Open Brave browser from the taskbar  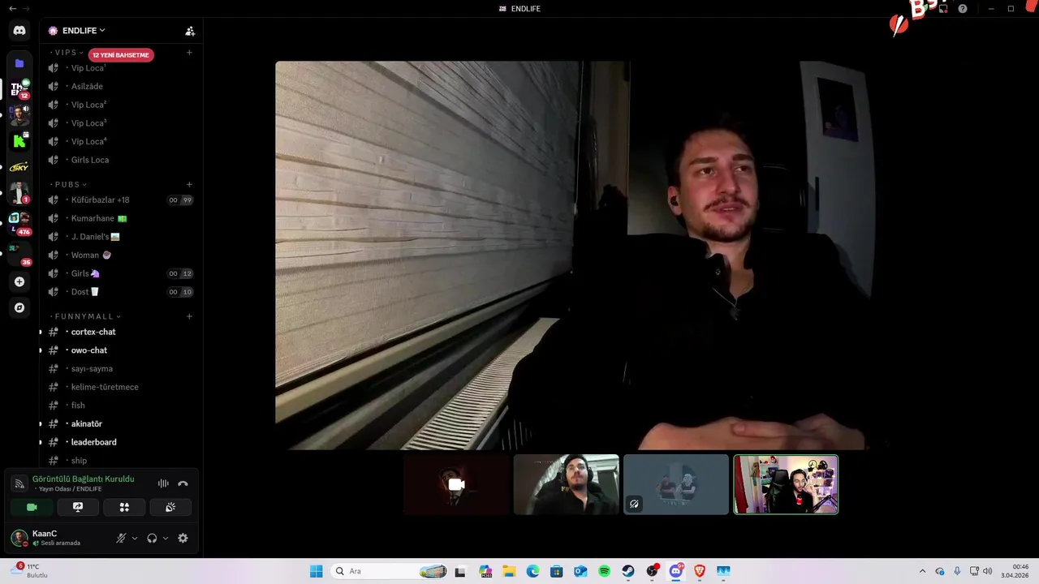tap(700, 571)
